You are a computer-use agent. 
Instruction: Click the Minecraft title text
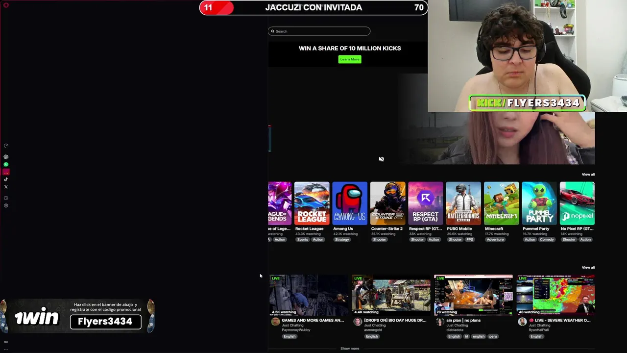(x=494, y=229)
